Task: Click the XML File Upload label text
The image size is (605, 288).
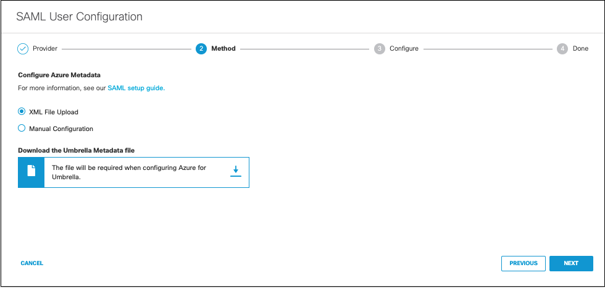Action: 54,112
